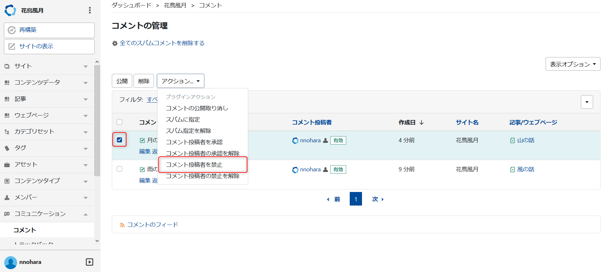Select コメント投稿者の禁止を解除 action
The width and height of the screenshot is (607, 272).
click(x=203, y=176)
